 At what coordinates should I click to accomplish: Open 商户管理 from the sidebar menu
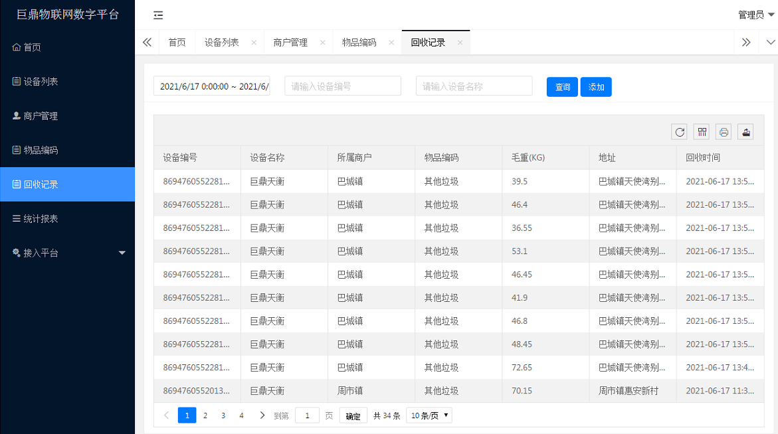click(68, 115)
